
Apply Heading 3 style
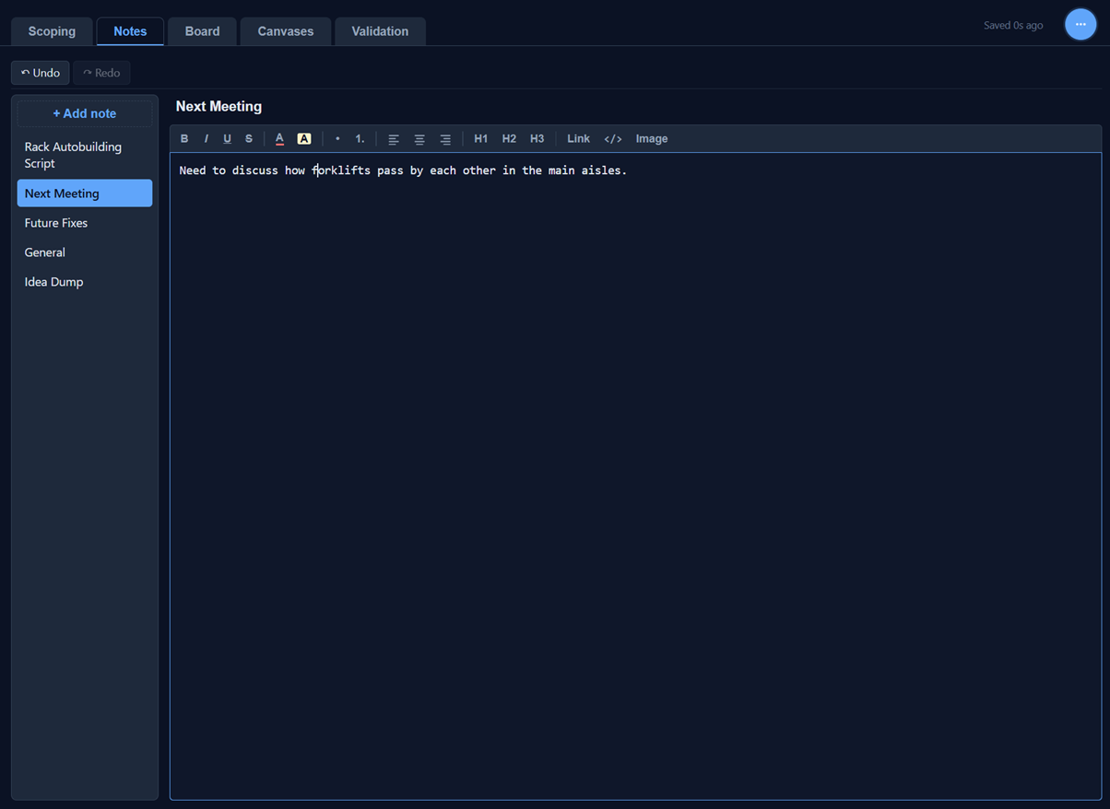click(537, 139)
